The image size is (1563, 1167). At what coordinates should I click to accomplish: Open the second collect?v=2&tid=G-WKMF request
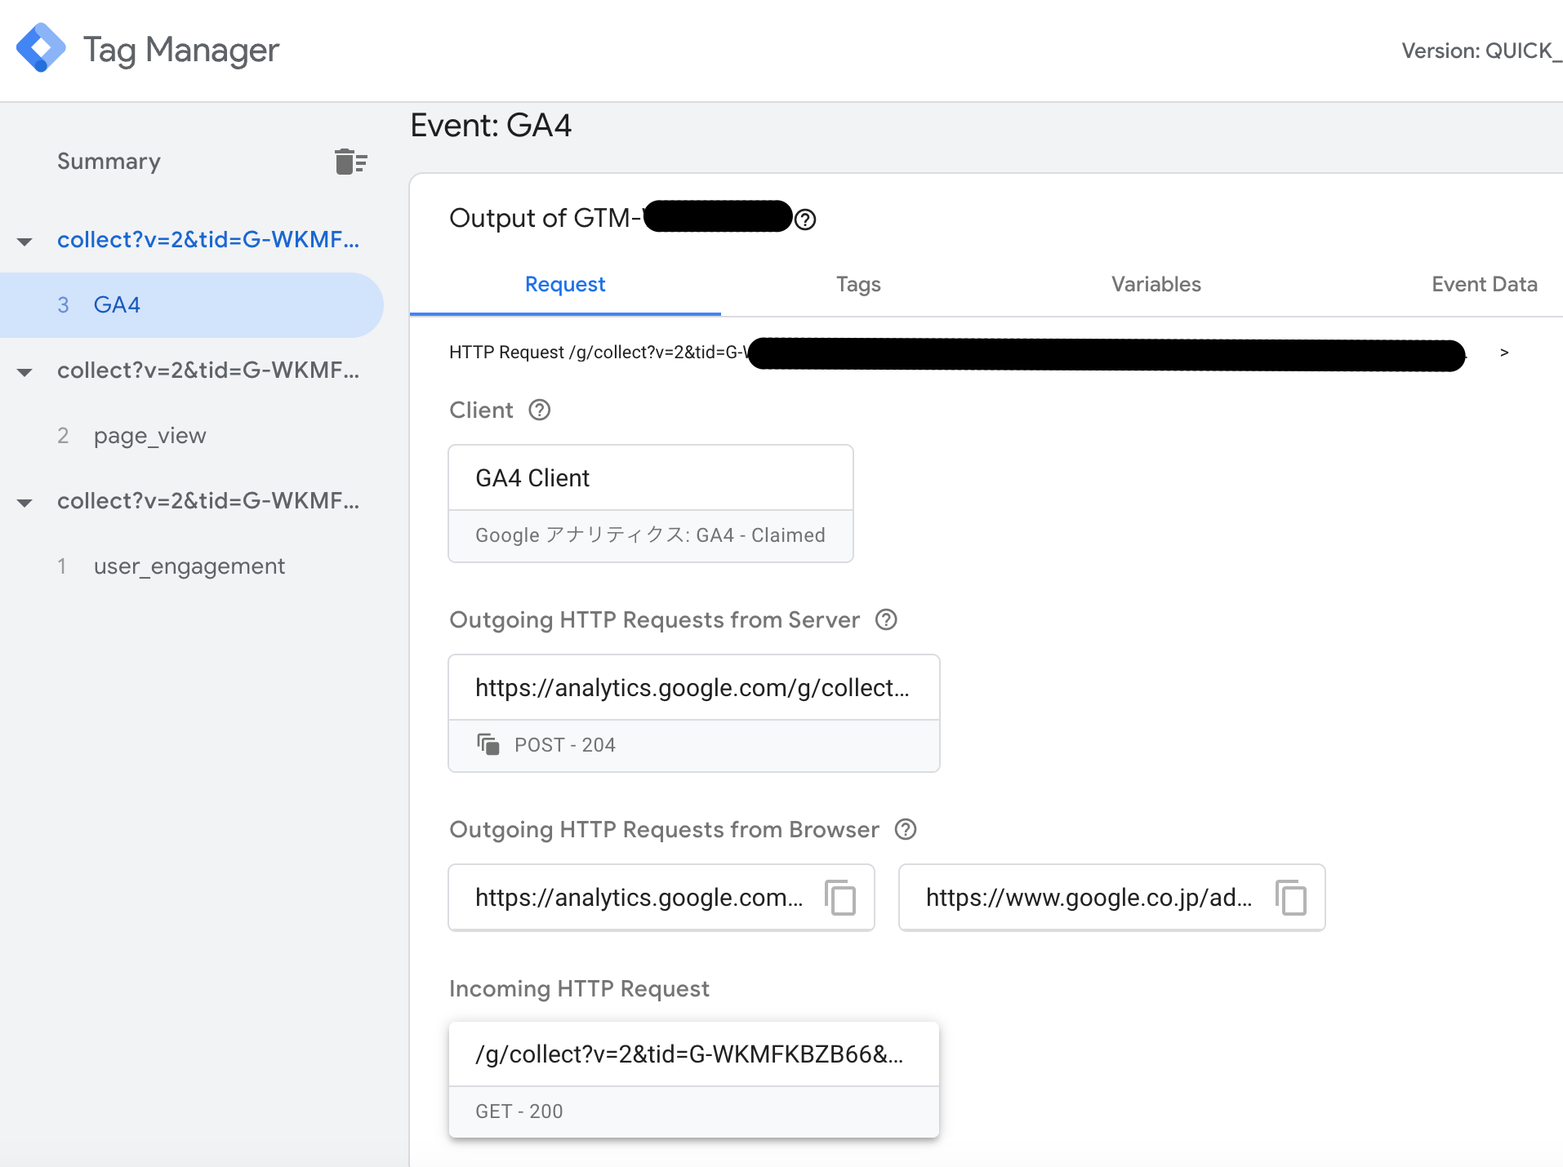point(208,371)
